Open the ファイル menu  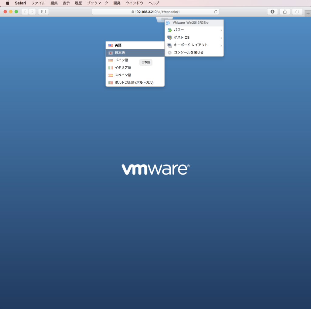tap(38, 3)
